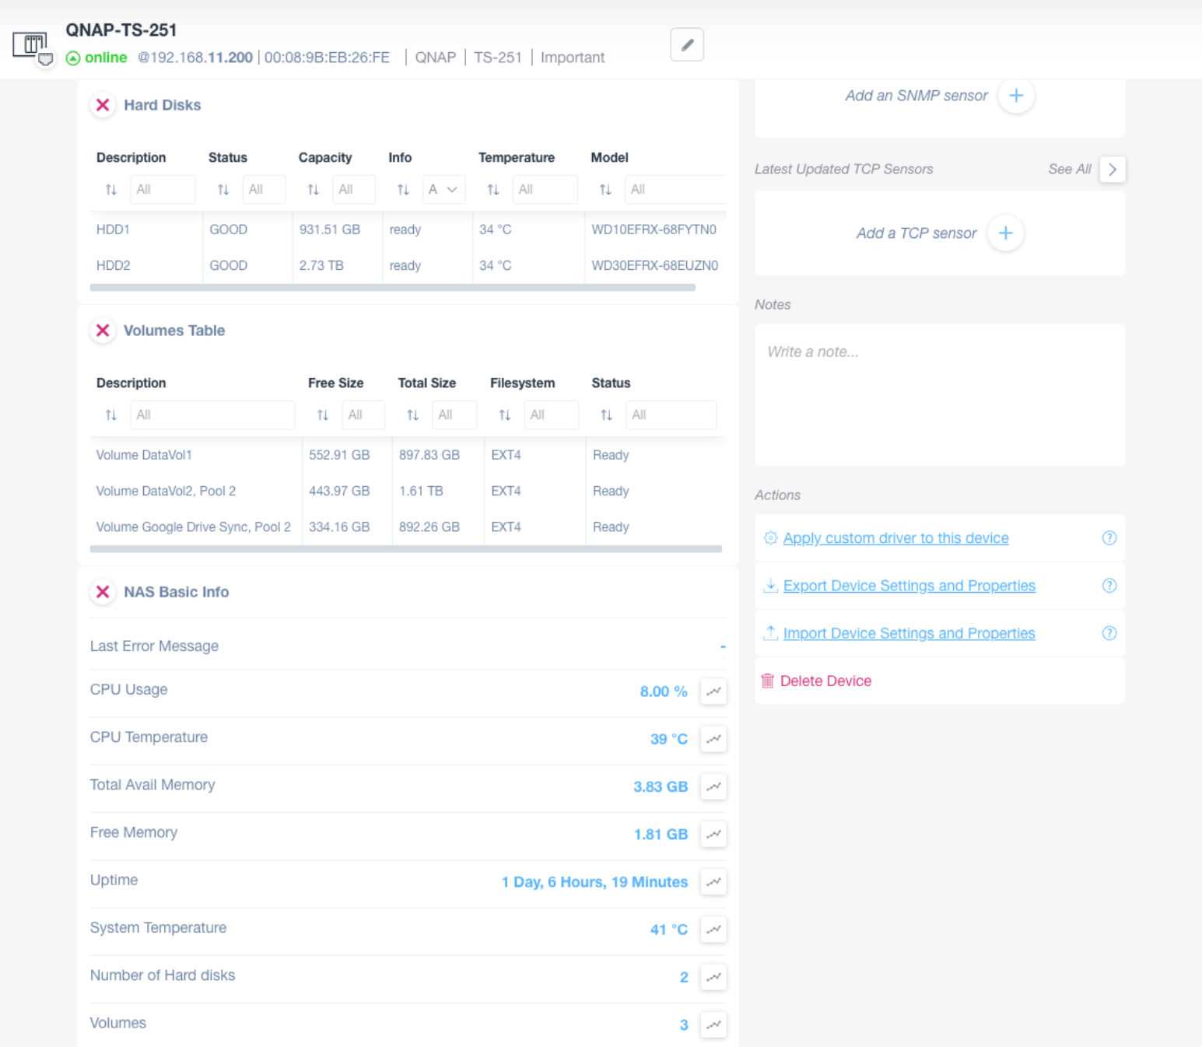
Task: Expand Latest Updated TCP Sensors with the chevron
Action: coord(1112,169)
